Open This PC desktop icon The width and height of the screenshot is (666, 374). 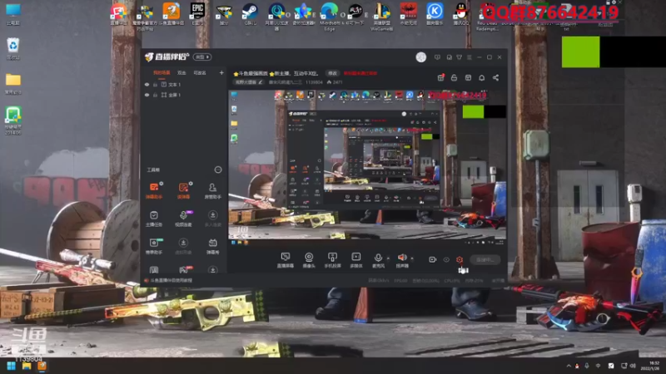(x=13, y=14)
